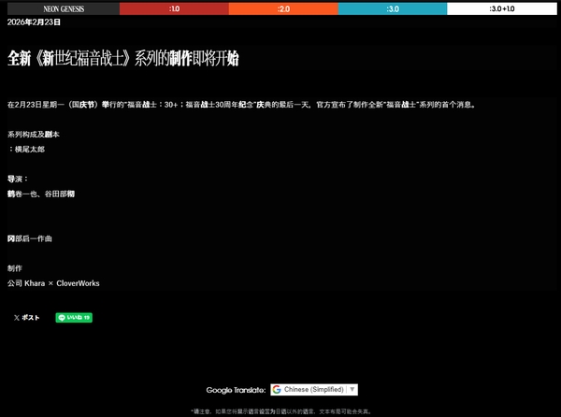The width and height of the screenshot is (561, 417).
Task: Open the NEON GENESIS tab
Action: coord(60,7)
